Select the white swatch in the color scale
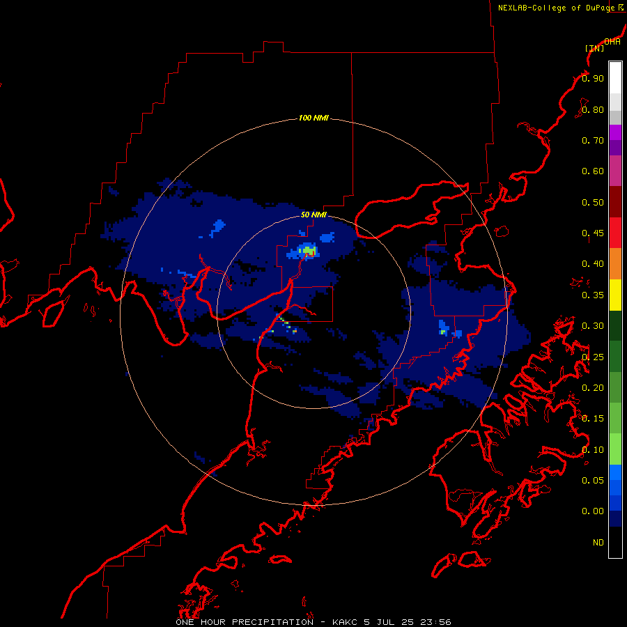Viewport: 627px width, 627px height. [615, 77]
